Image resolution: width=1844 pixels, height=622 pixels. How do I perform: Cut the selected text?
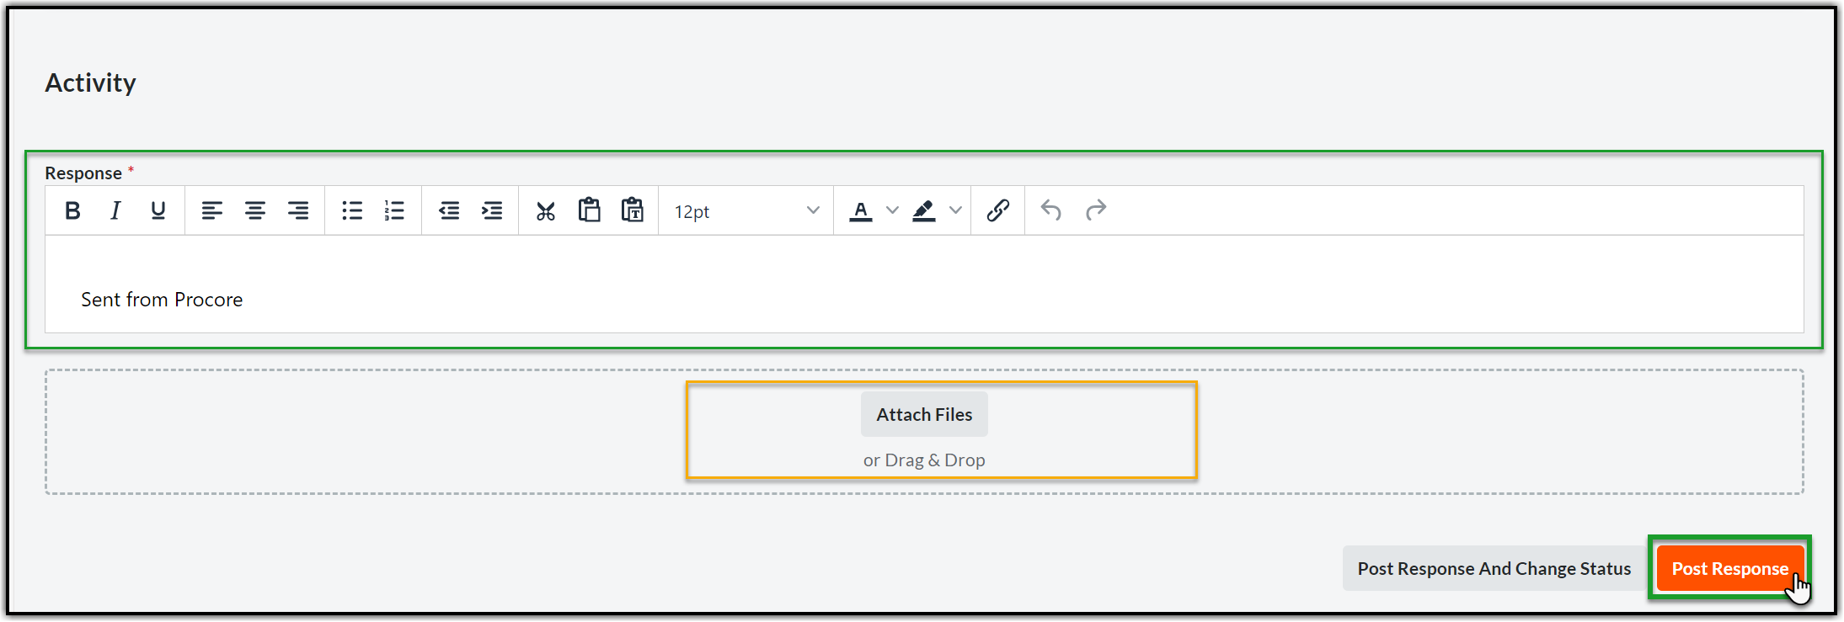[x=546, y=210]
